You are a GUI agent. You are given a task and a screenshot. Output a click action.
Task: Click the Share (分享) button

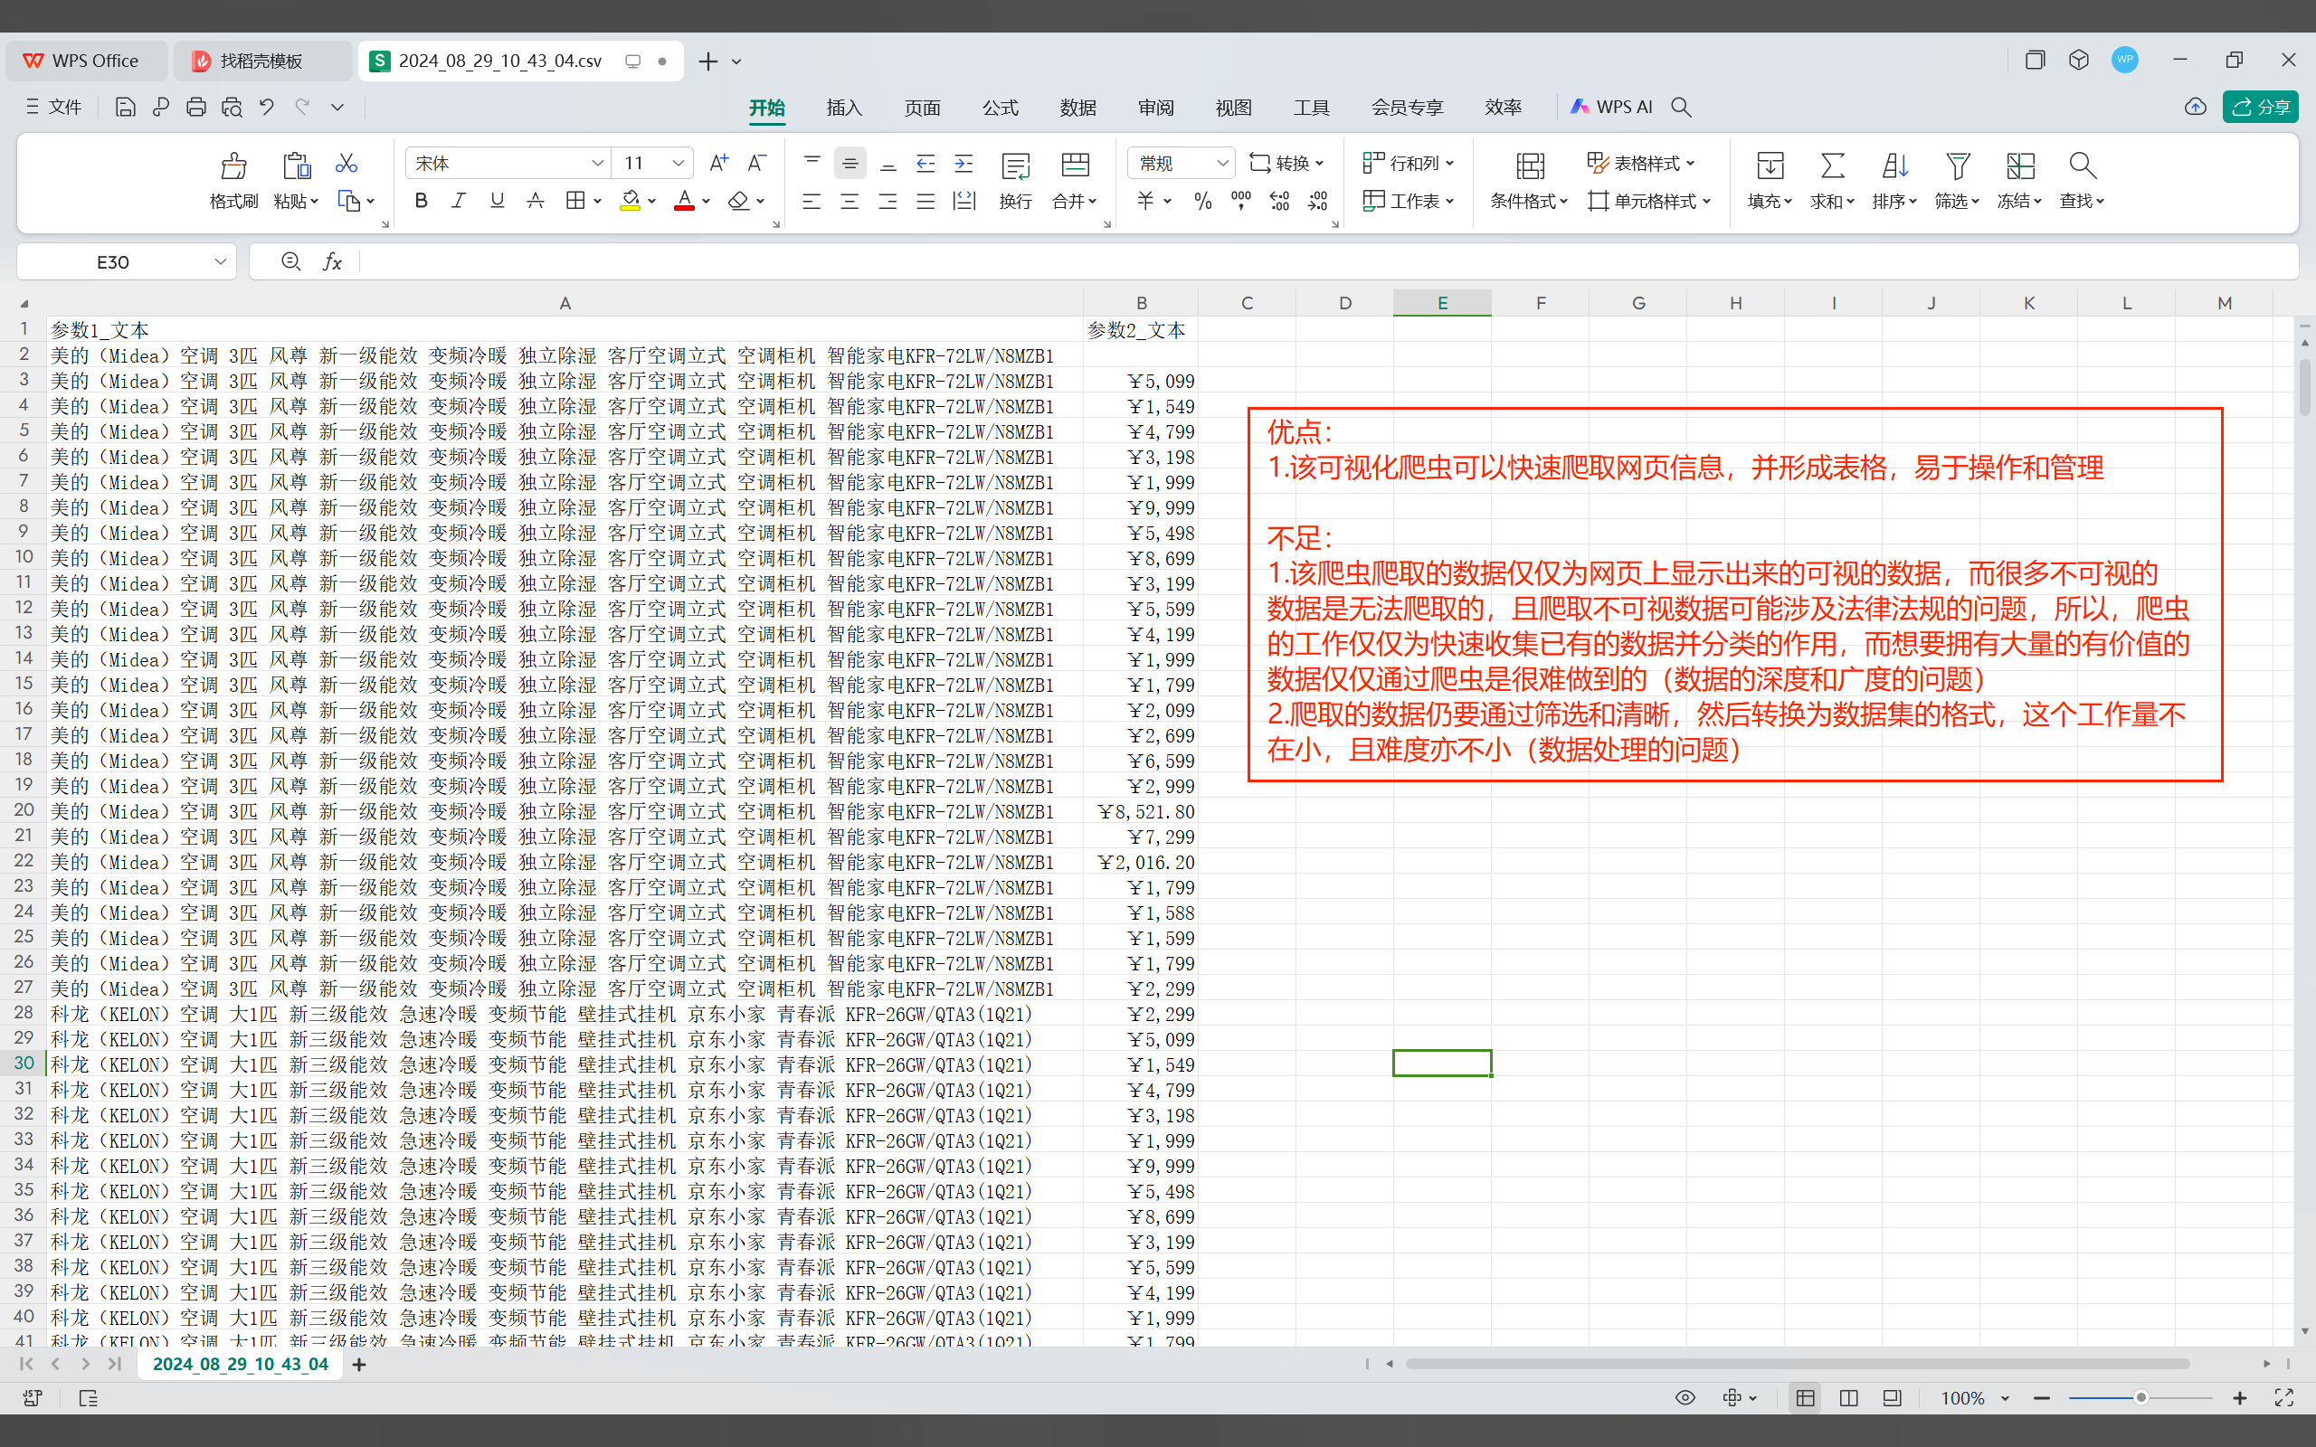(x=2260, y=108)
